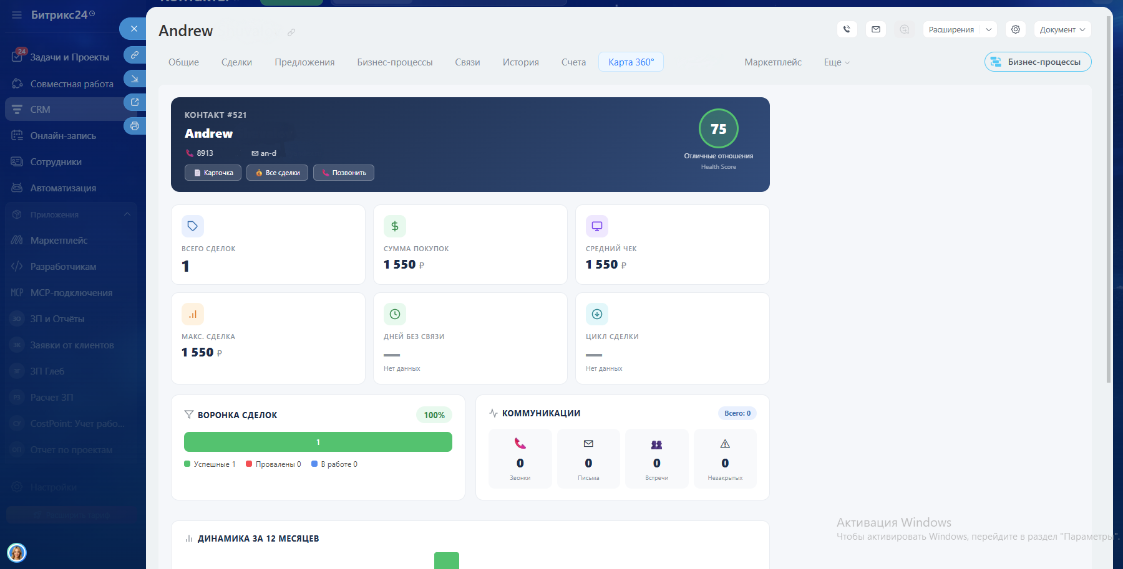Click the Позвонить button
The width and height of the screenshot is (1123, 569).
pos(344,173)
